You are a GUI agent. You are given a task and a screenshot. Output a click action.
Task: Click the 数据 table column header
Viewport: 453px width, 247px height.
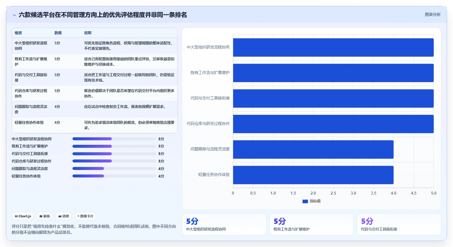click(58, 33)
